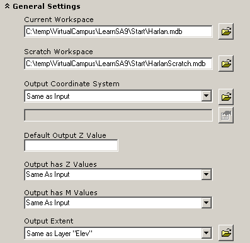Screen dimensions: 250x243
Task: Click the Default Output Z Value field
Action: (x=71, y=145)
